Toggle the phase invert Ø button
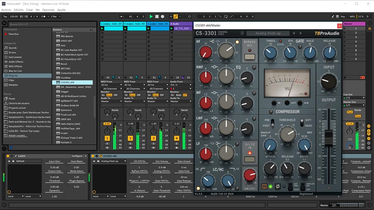The width and height of the screenshot is (374, 210). tap(278, 186)
